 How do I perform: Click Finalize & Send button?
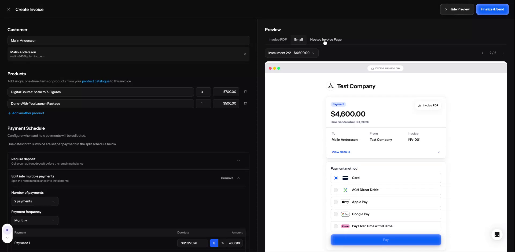coord(492,9)
